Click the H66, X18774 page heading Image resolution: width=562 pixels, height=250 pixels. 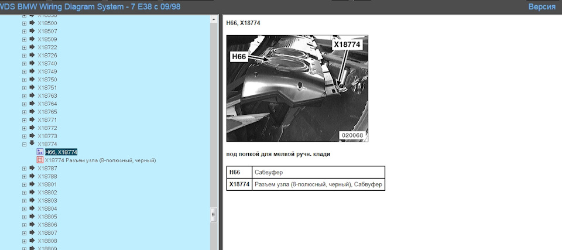point(243,23)
